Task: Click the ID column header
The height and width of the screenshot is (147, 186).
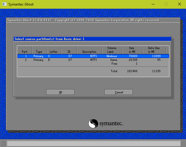Action: coord(69,50)
